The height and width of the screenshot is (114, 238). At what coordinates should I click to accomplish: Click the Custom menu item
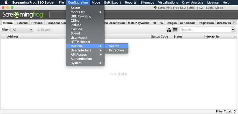click(85, 46)
